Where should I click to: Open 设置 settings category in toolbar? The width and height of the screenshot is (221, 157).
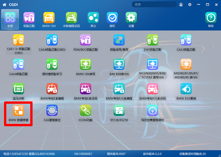[131, 20]
